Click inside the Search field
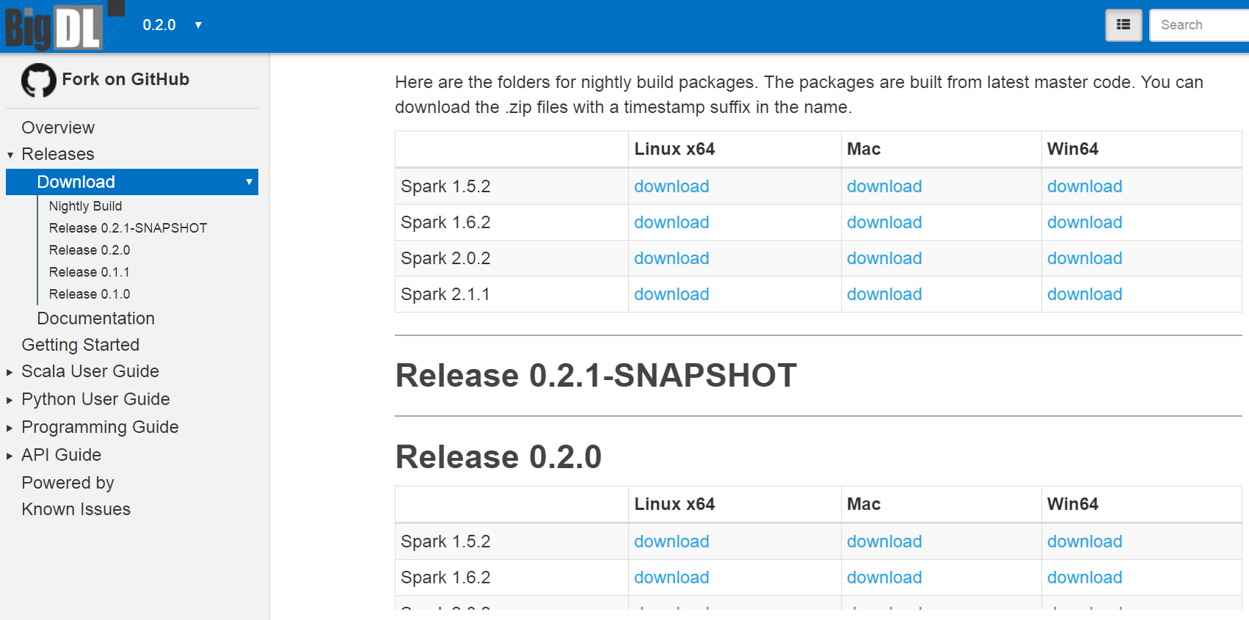This screenshot has height=620, width=1249. 1196,24
